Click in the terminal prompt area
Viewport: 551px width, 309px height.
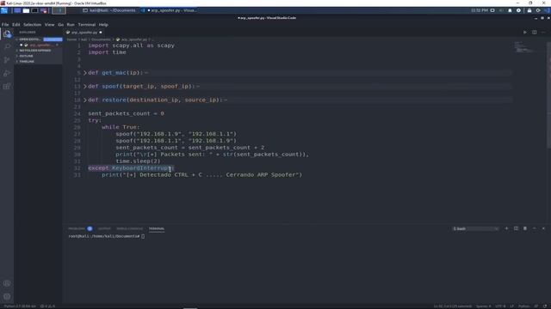coord(107,237)
